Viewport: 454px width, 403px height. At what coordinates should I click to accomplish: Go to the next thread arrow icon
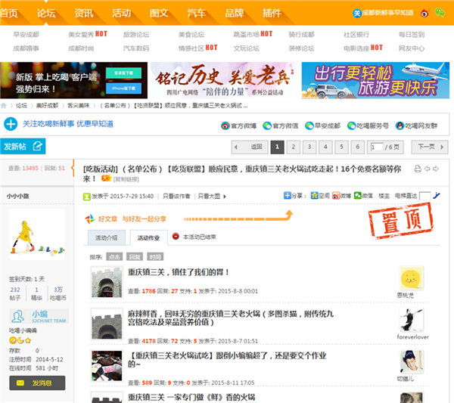click(436, 169)
